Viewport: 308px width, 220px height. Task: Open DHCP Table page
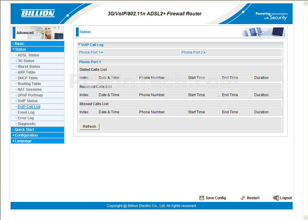click(28, 78)
